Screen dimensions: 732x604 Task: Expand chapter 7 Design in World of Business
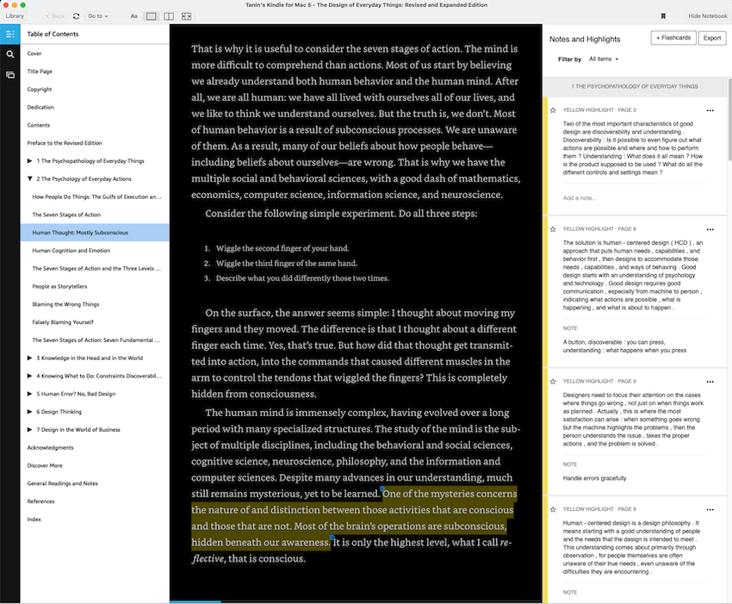[x=30, y=429]
